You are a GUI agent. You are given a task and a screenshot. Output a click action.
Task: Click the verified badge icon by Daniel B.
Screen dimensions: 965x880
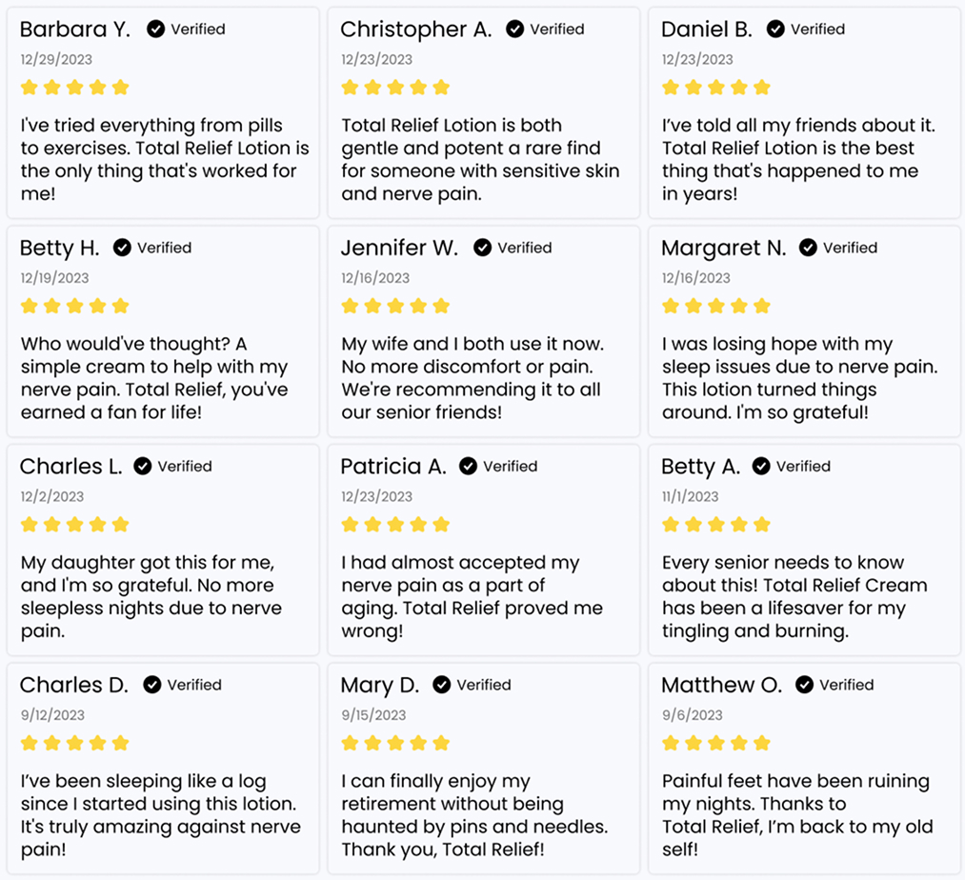pyautogui.click(x=775, y=30)
